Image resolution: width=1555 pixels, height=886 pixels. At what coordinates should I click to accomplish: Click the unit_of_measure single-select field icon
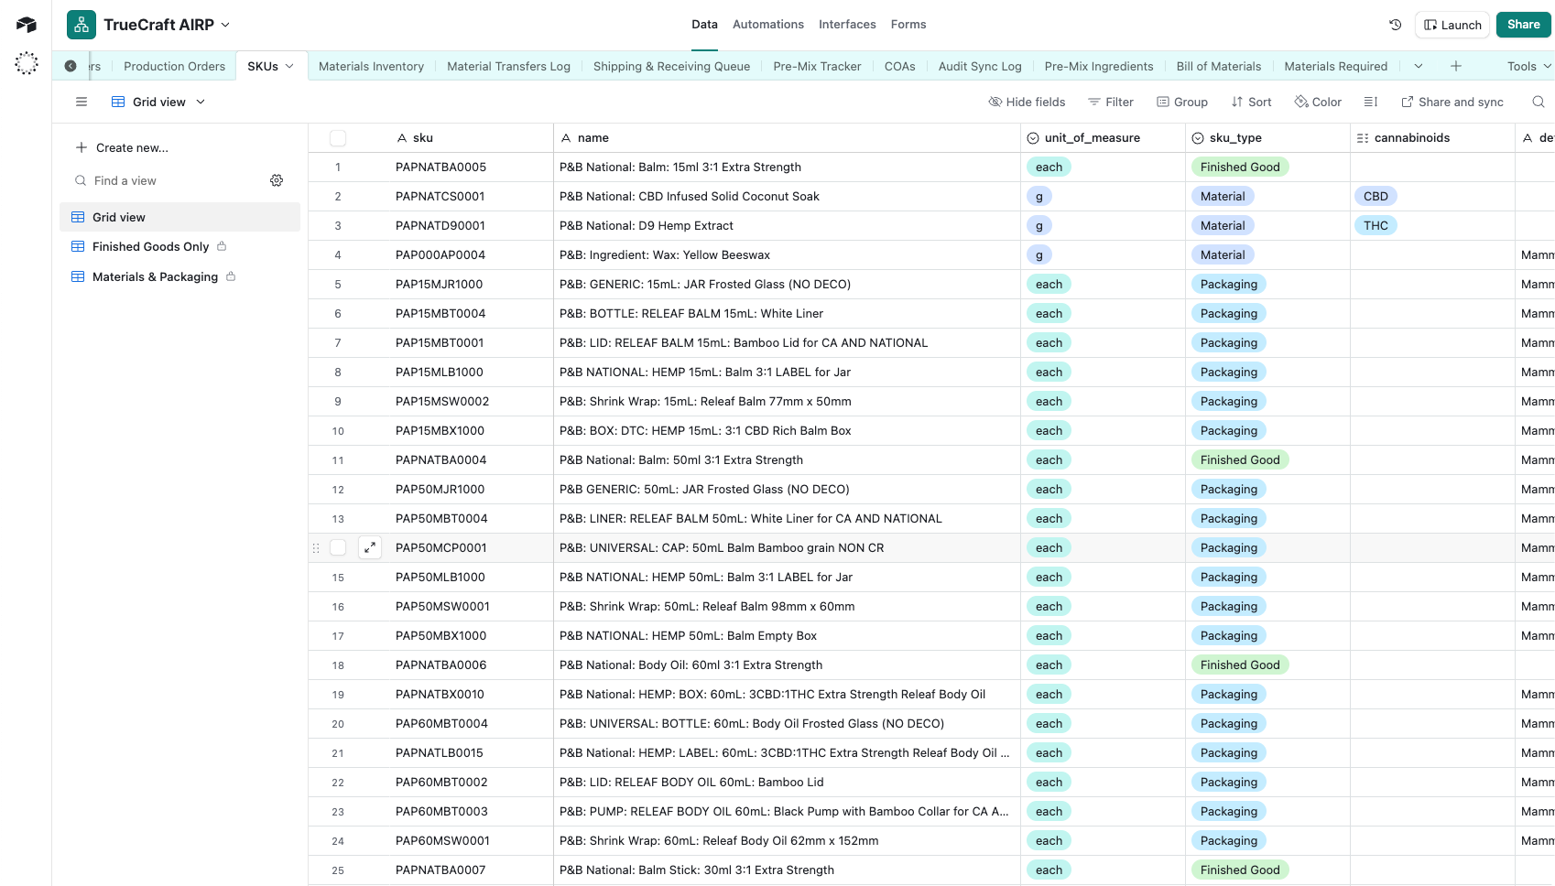1033,138
